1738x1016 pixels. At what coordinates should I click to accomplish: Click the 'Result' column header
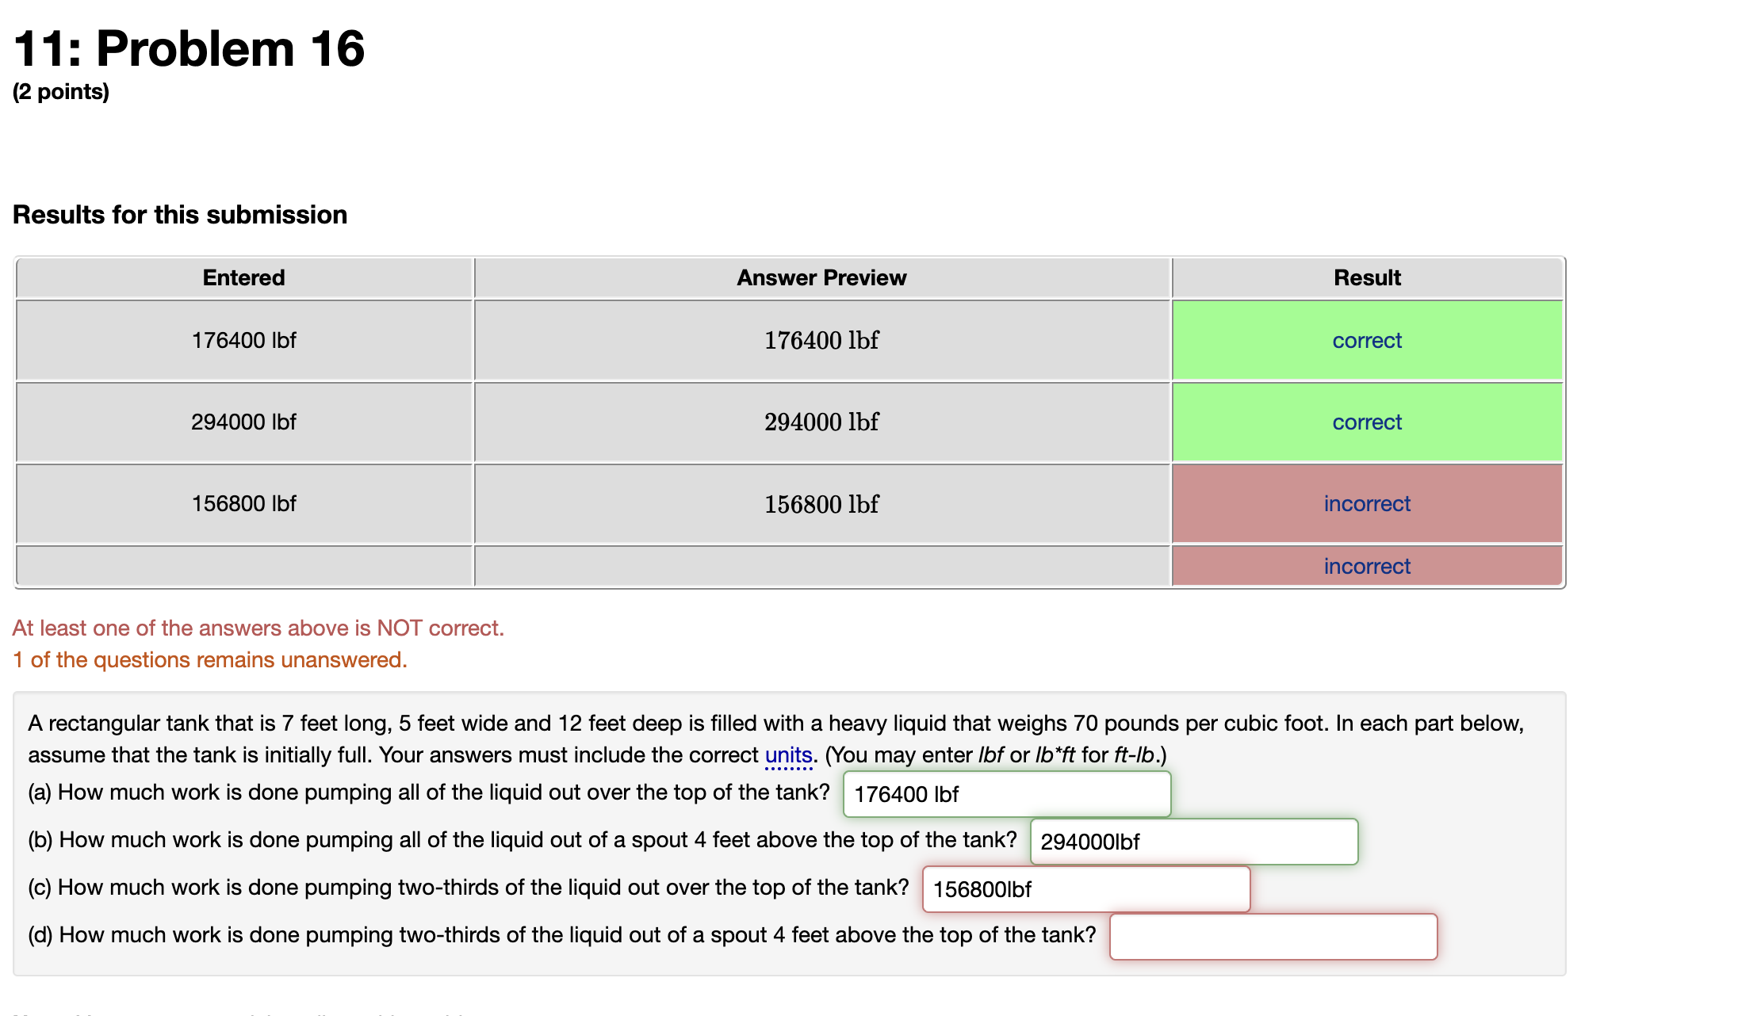click(1366, 278)
